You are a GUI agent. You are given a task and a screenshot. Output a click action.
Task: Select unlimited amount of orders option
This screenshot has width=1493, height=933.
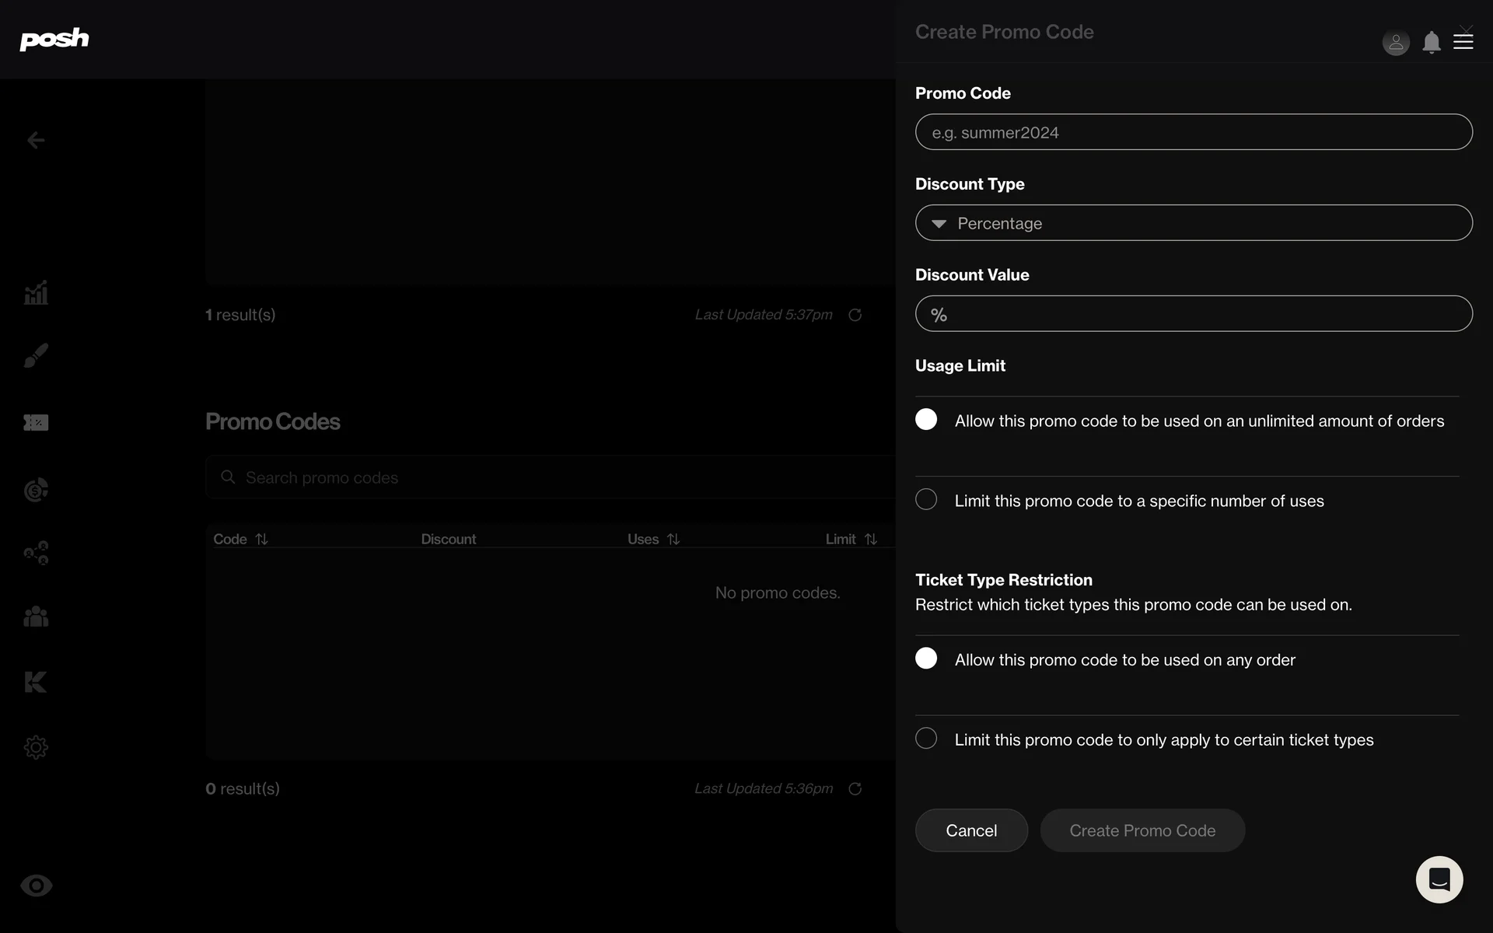(926, 420)
